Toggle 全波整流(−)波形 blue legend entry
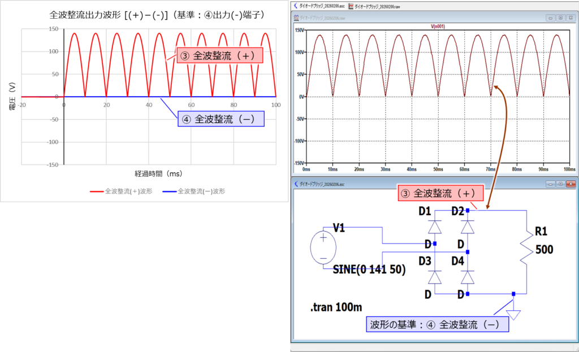The image size is (579, 352). click(x=193, y=192)
